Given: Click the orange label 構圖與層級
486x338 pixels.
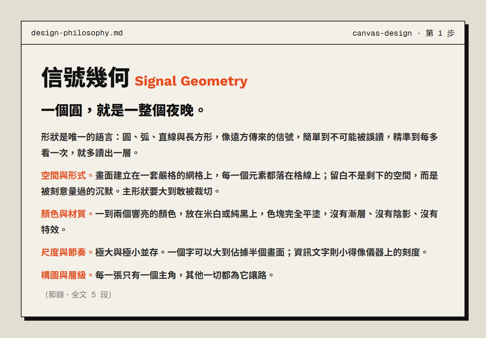Looking at the screenshot, I should click(64, 275).
